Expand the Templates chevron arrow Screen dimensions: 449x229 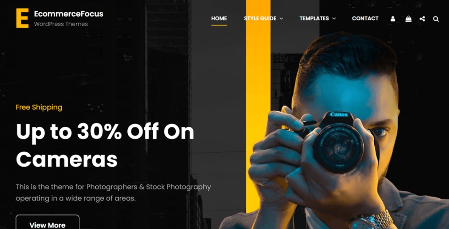(334, 19)
